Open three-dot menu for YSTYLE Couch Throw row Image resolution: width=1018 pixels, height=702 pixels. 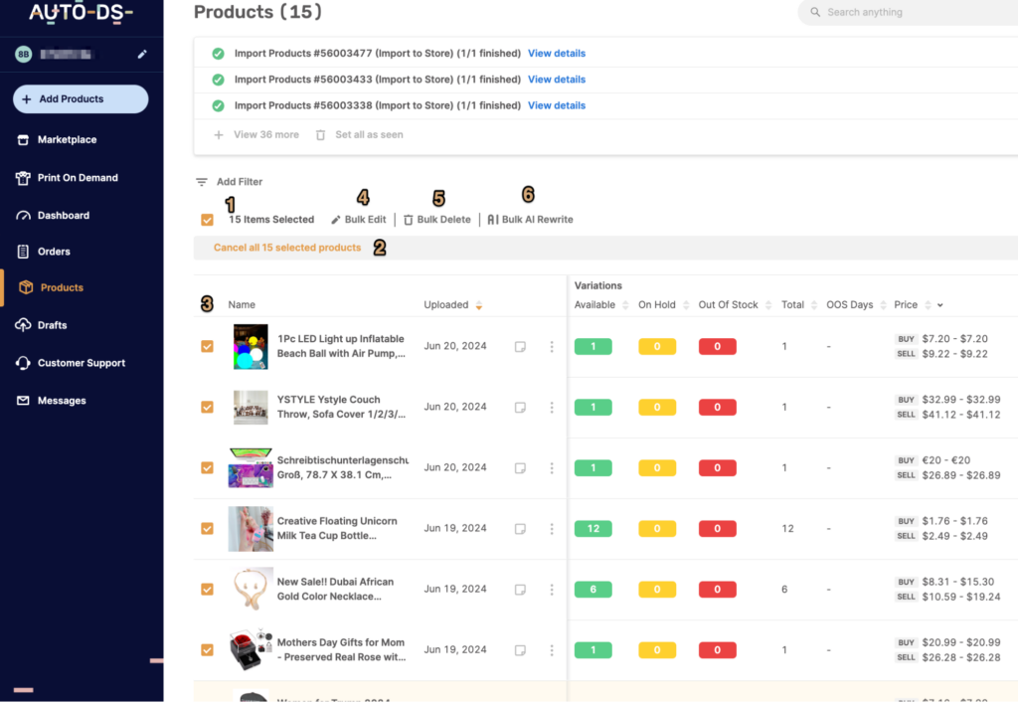tap(552, 407)
